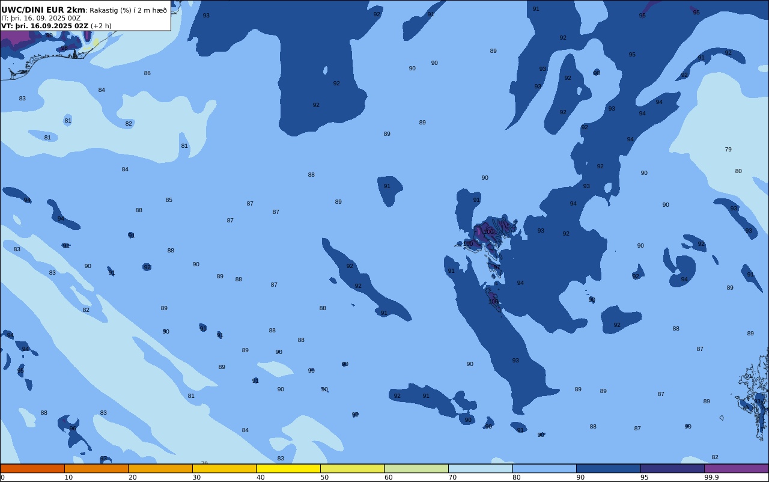Click the 80–90 light blue legend swatch
Viewport: 769px width, 482px height.
coord(544,468)
